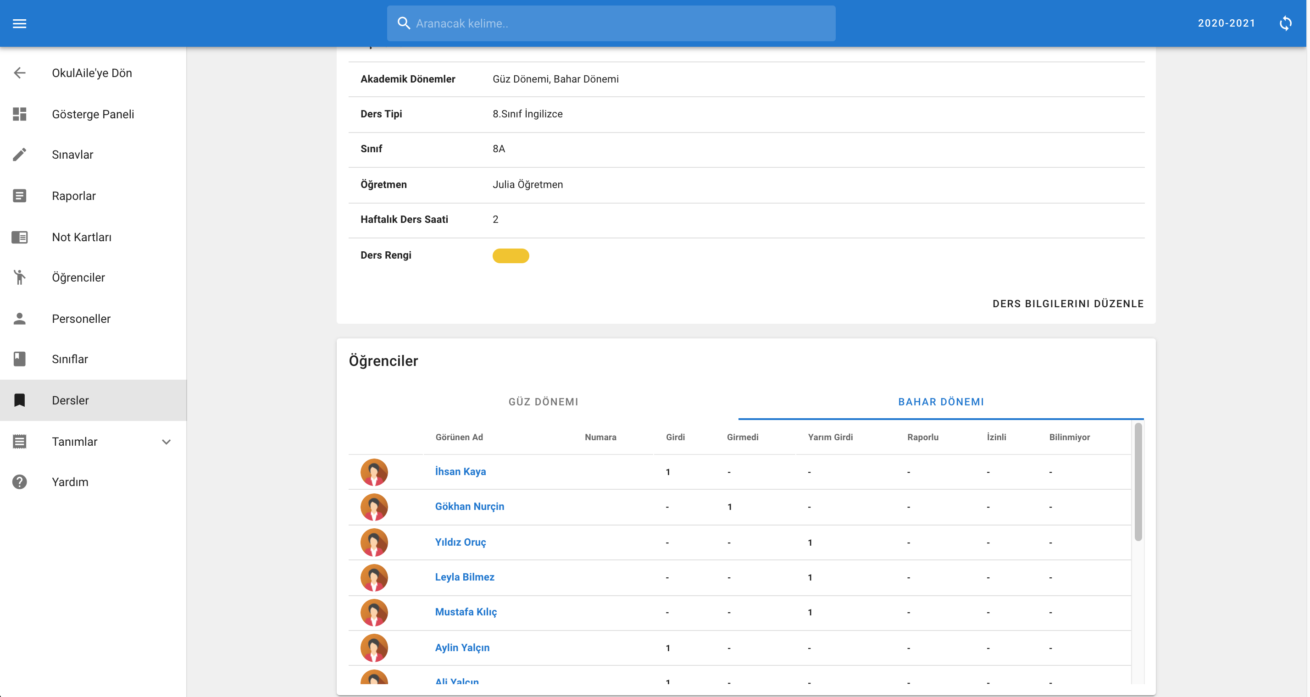Click the Görünen Ad column header

point(459,437)
